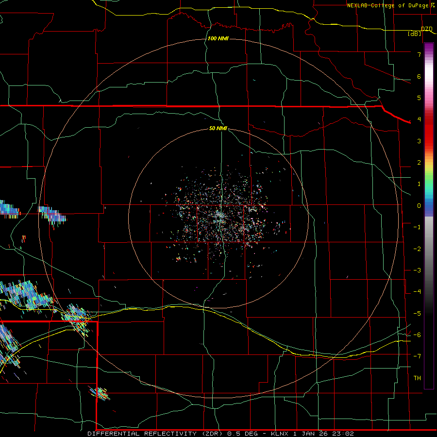Click the DIFFERENTIAL REFLECTIVITY (ZDR) caption text
437x437 pixels.
click(x=155, y=434)
